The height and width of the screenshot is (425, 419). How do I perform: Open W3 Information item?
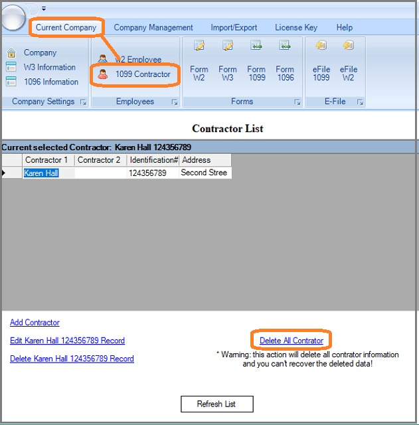click(x=49, y=67)
